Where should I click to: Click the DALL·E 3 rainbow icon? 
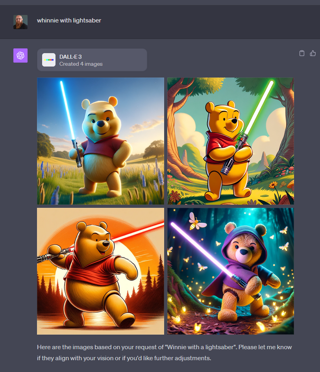click(49, 60)
